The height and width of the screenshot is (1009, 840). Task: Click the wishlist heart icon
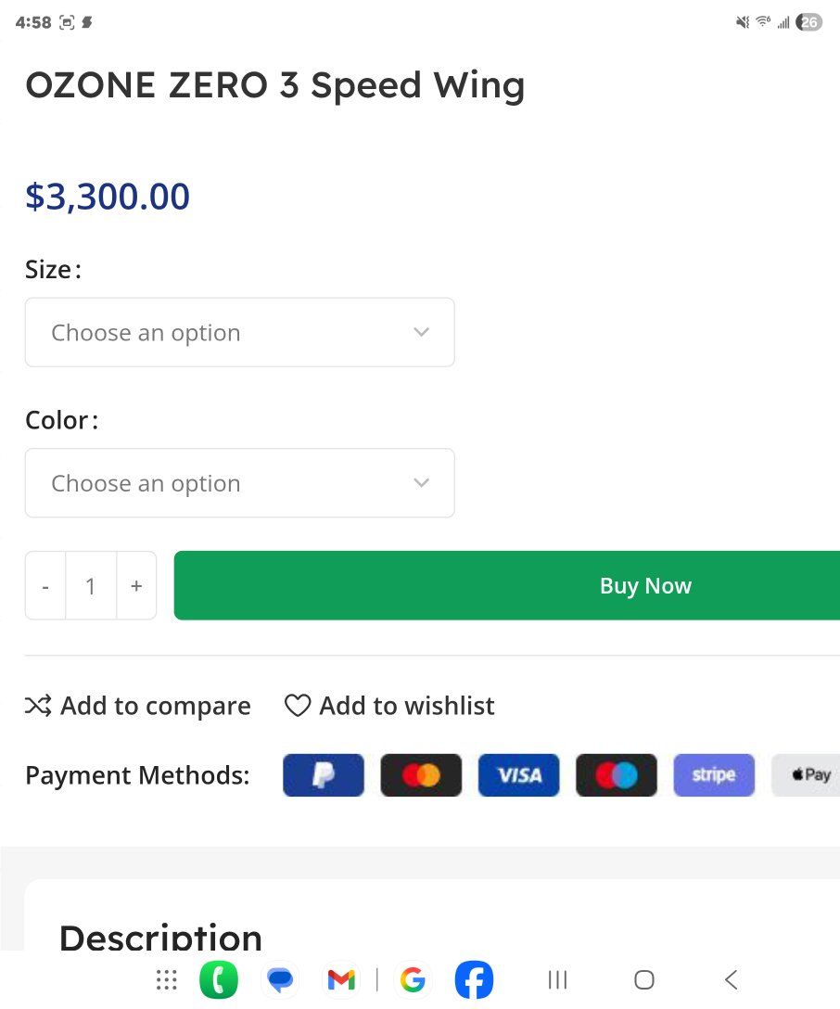[297, 707]
